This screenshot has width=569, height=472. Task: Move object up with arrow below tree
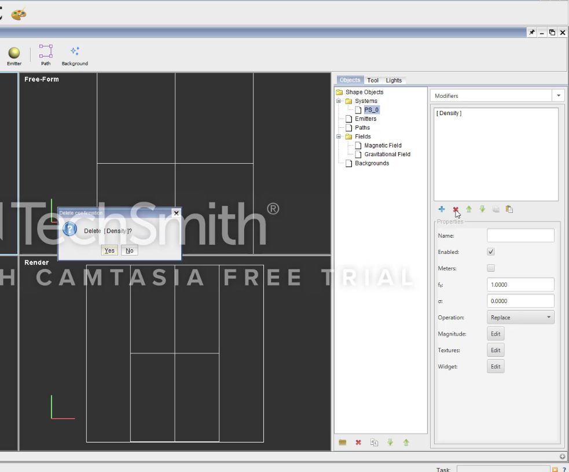point(406,443)
